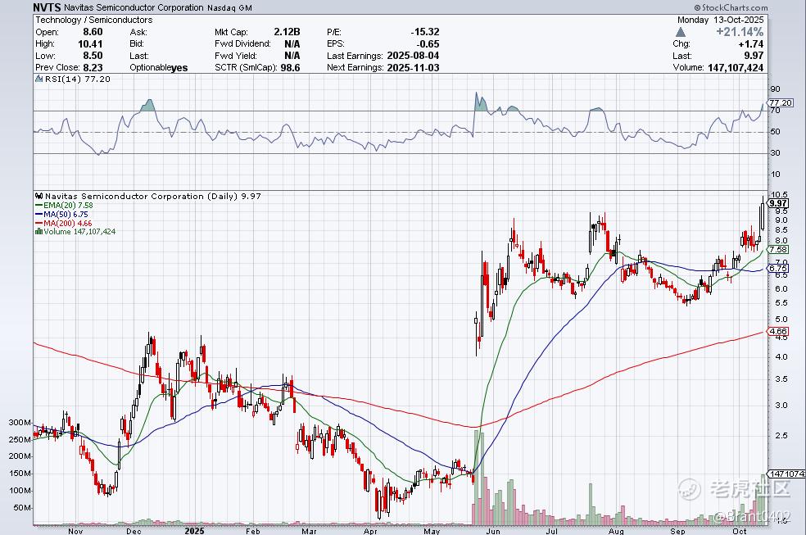806x535 pixels.
Task: Click the price axis label 3.0
Action: click(781, 405)
